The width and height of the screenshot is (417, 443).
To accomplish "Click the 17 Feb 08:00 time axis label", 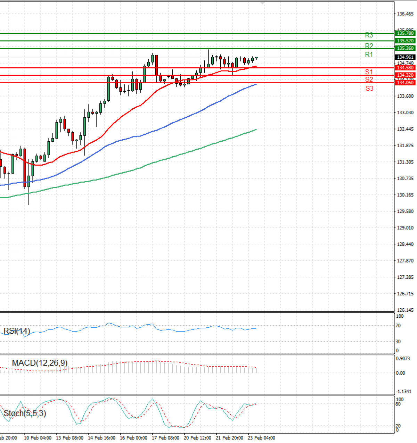I will tap(165, 438).
